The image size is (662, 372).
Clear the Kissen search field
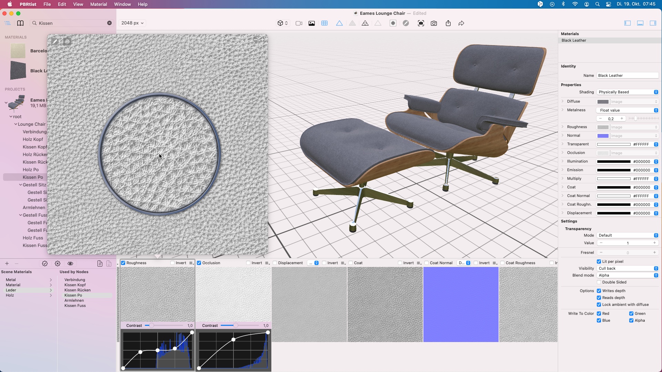coord(109,23)
